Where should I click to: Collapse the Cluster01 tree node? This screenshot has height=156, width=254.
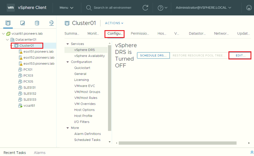click(x=11, y=46)
